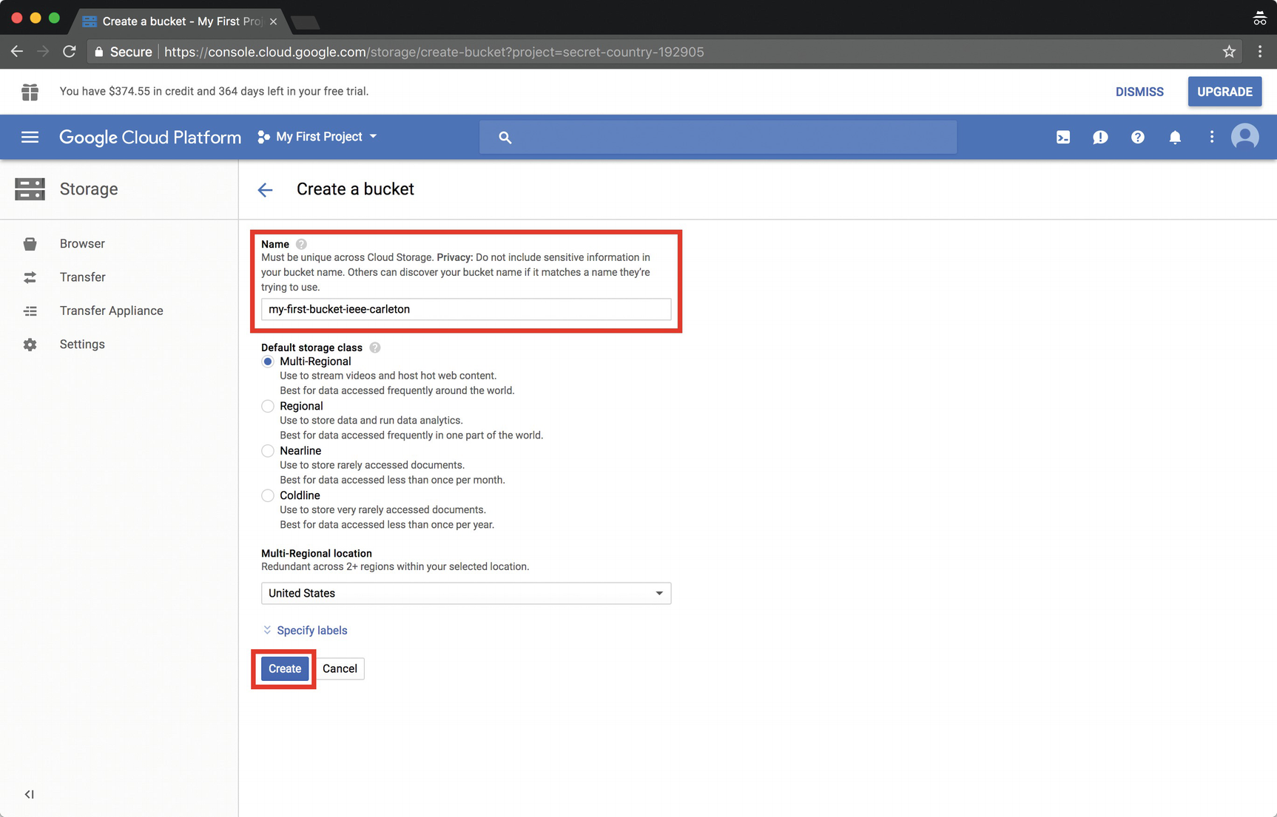Click the Browser bucket icon

pyautogui.click(x=30, y=244)
